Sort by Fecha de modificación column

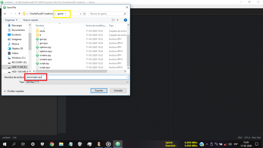[x=96, y=26]
